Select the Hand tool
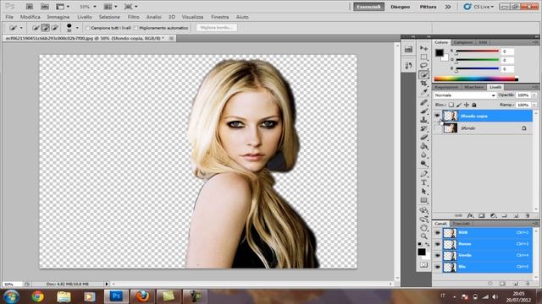Image resolution: width=542 pixels, height=304 pixels. (423, 227)
